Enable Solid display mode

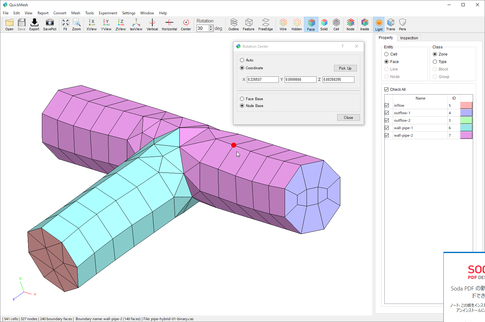(324, 24)
